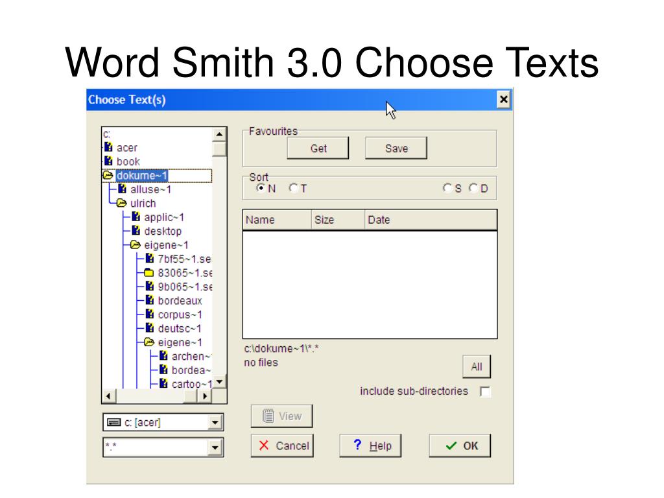Select the acer folder name
Image resolution: width=664 pixels, height=498 pixels.
pyautogui.click(x=127, y=148)
